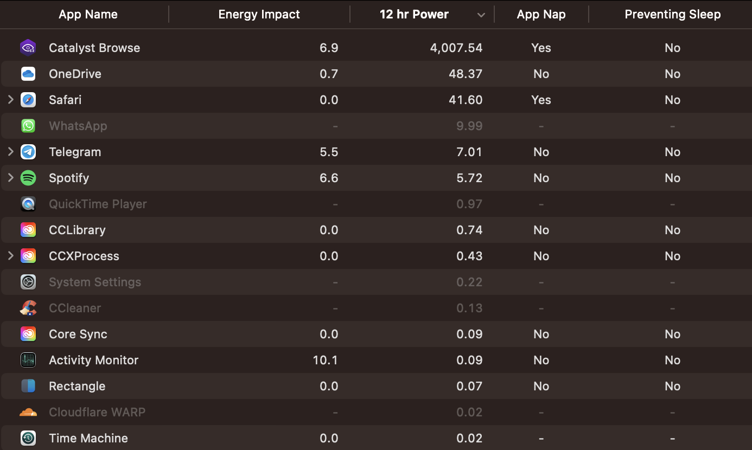Click the WhatsApp icon
The image size is (752, 450).
coord(28,126)
